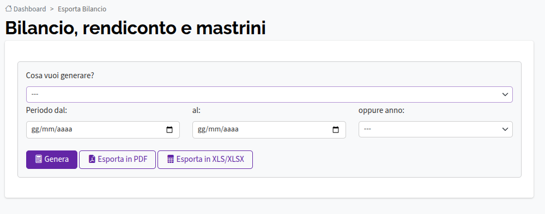The width and height of the screenshot is (545, 214).
Task: Click the 'oppure anno:' label
Action: (381, 110)
